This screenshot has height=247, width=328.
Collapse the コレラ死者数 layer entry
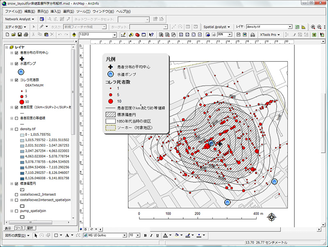click(x=11, y=80)
